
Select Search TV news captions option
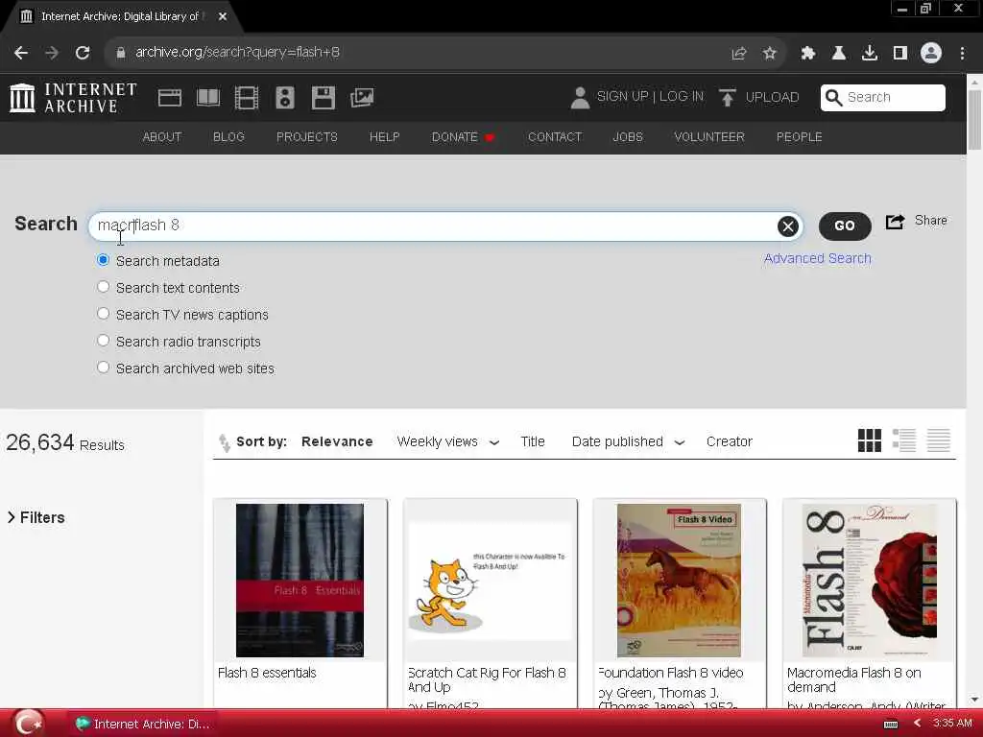pyautogui.click(x=104, y=314)
